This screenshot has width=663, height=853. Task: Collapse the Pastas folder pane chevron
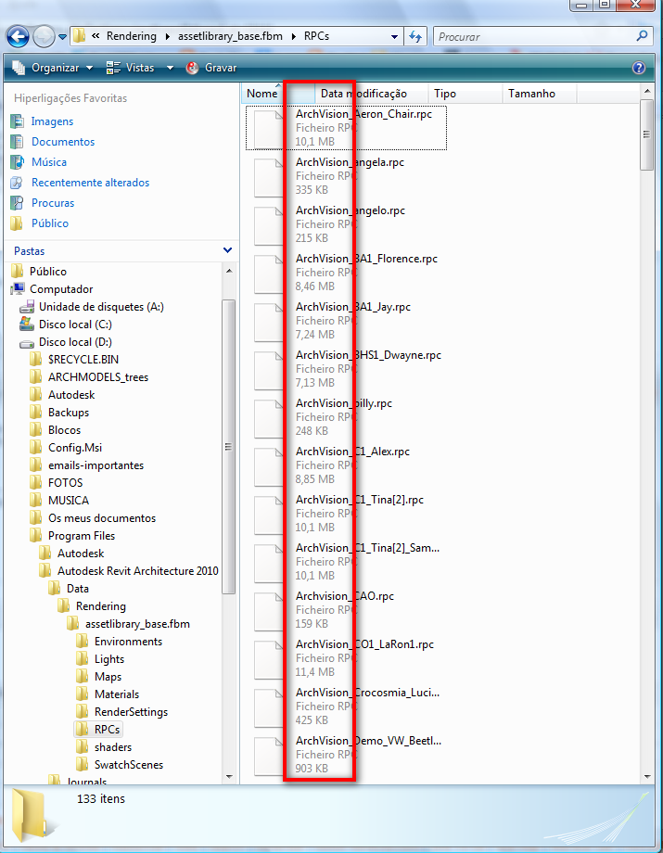coord(227,250)
